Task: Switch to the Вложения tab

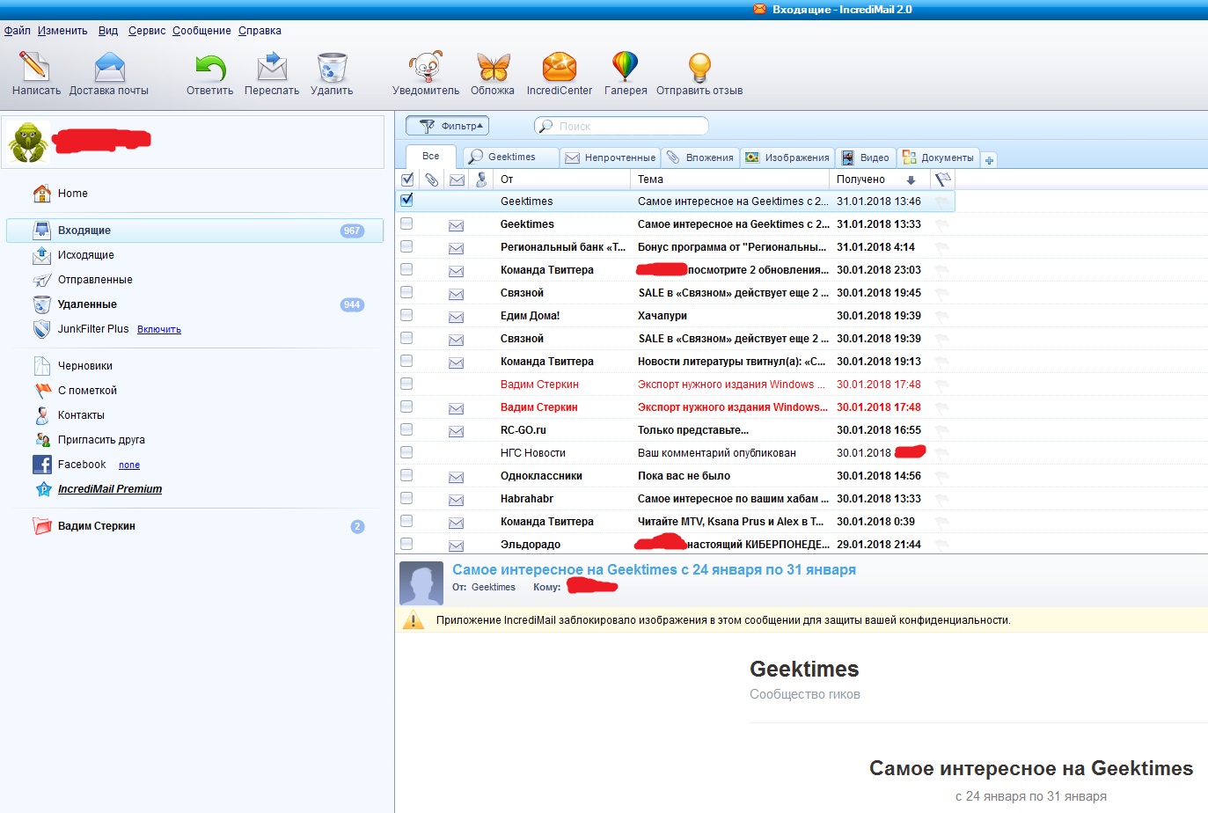Action: click(x=700, y=157)
